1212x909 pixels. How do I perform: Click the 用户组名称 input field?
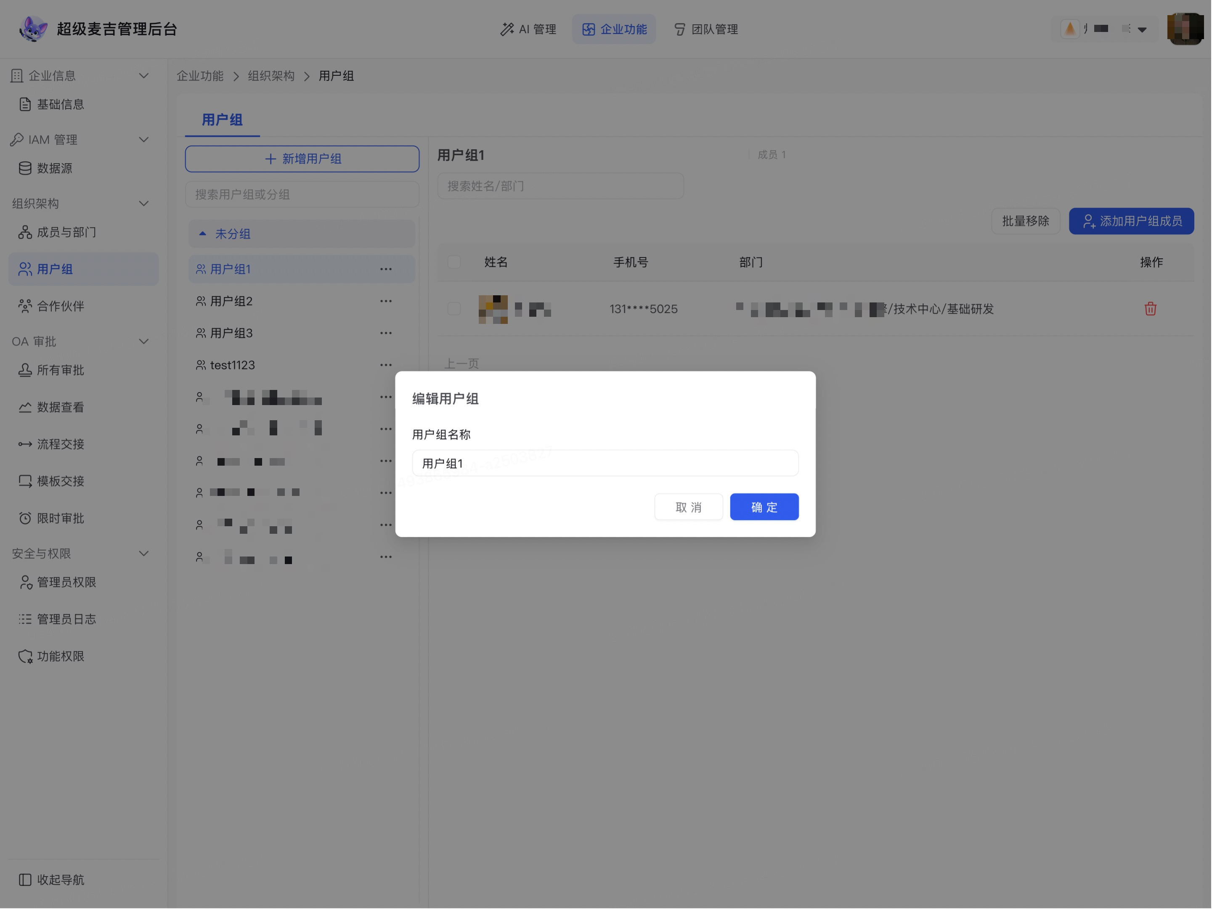(605, 463)
